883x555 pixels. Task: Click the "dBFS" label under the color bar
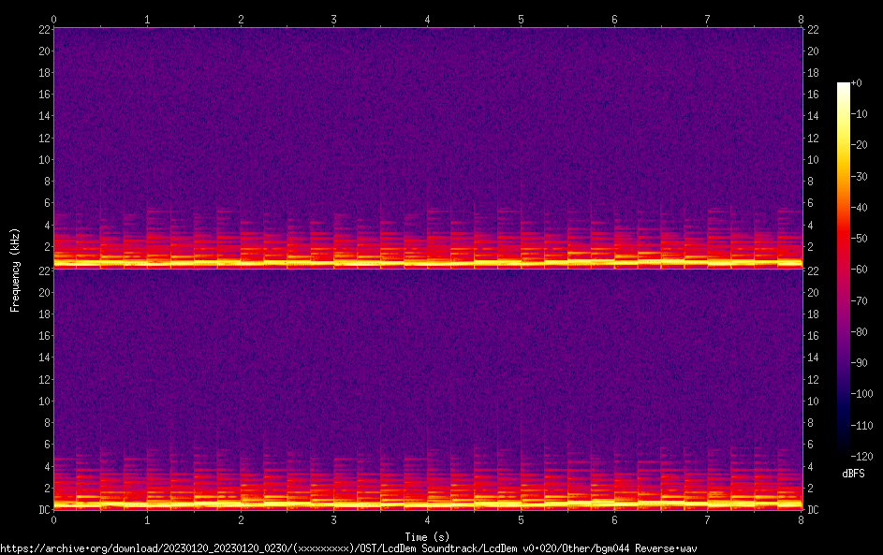[853, 474]
